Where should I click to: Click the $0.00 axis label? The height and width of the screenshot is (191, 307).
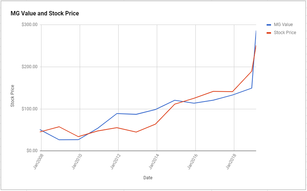(x=32, y=151)
